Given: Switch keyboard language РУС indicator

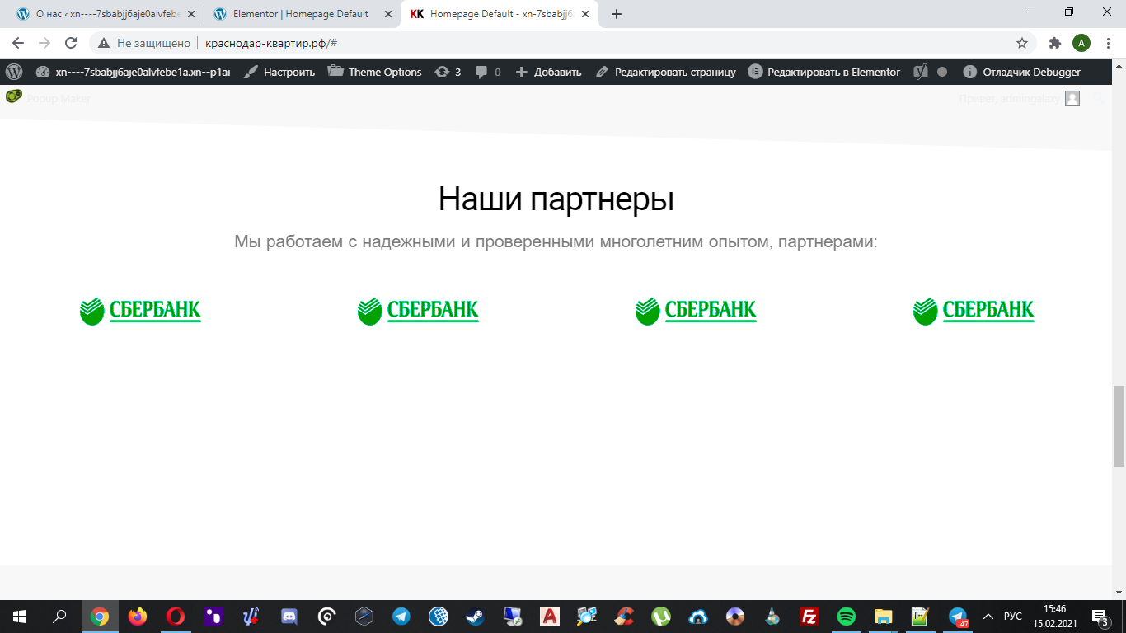Looking at the screenshot, I should (1012, 617).
